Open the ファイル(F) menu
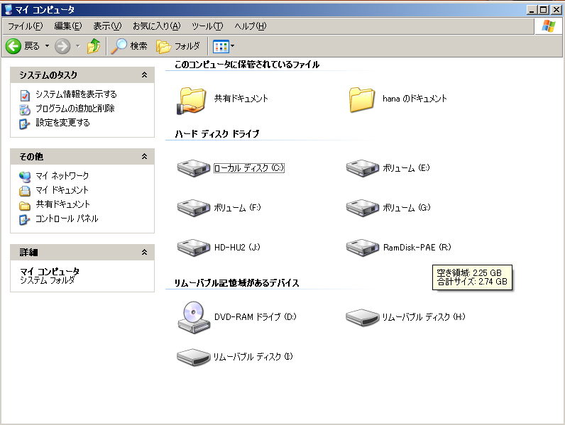This screenshot has width=565, height=425. click(x=26, y=26)
